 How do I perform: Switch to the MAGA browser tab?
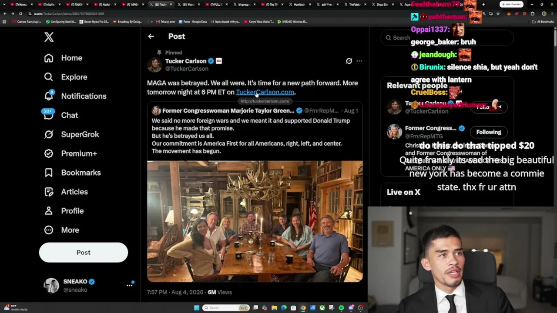pos(132,4)
